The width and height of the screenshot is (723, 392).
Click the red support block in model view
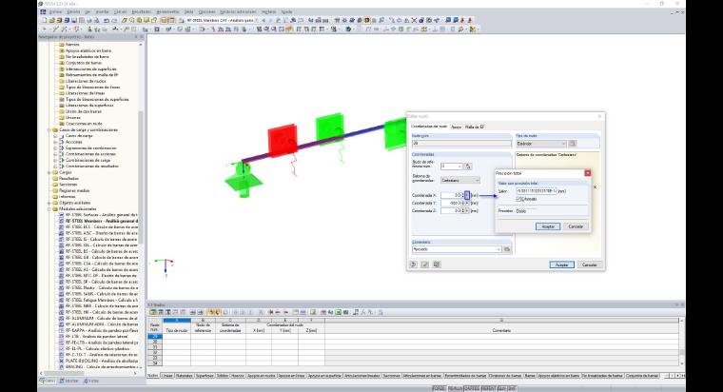(283, 140)
